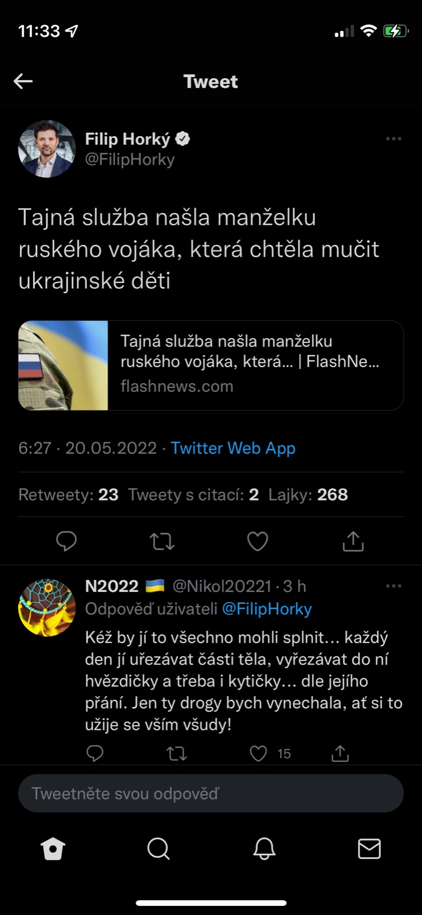Tap the Twitter Web App link
The image size is (422, 915).
click(233, 448)
